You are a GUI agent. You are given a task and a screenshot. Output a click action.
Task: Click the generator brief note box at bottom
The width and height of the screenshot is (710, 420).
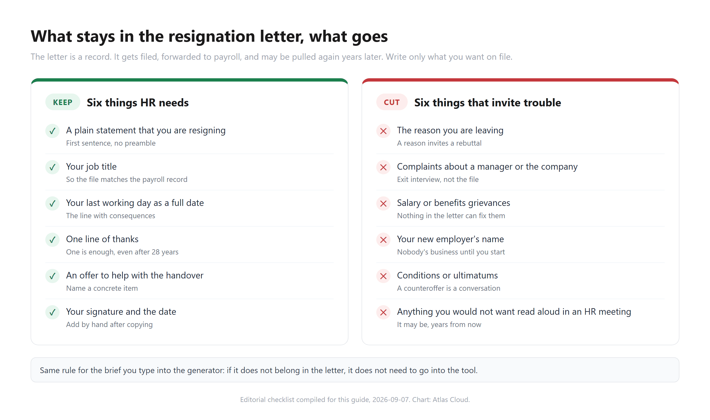[355, 370]
